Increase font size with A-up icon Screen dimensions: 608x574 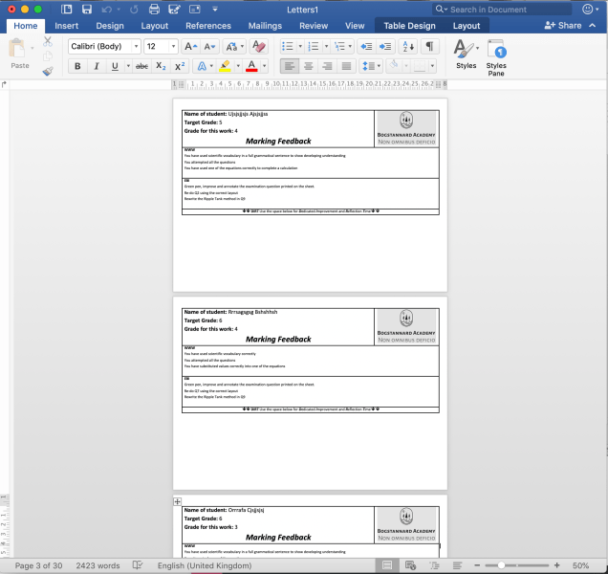[x=190, y=47]
